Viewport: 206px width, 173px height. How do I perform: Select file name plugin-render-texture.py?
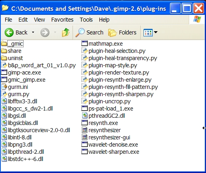coord(119,73)
